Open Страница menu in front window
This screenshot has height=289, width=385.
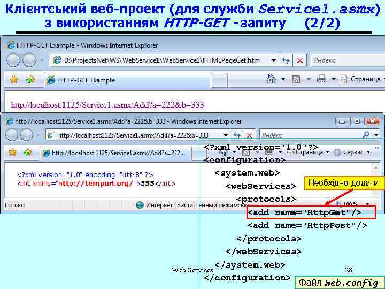pyautogui.click(x=307, y=153)
